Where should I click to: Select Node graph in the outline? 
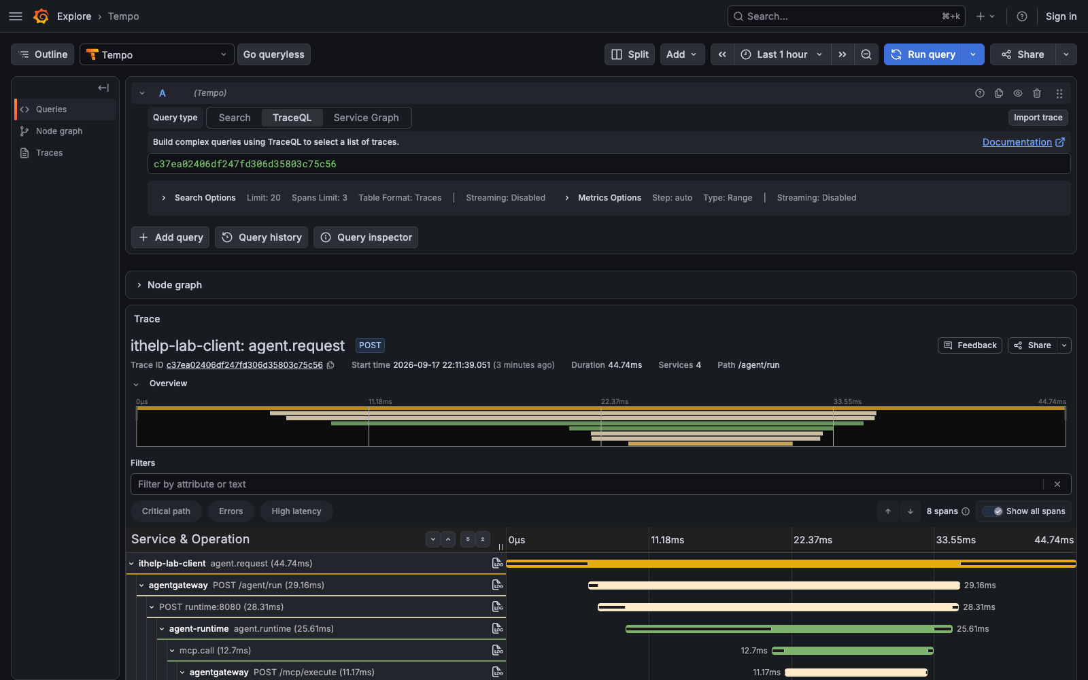[x=65, y=131]
